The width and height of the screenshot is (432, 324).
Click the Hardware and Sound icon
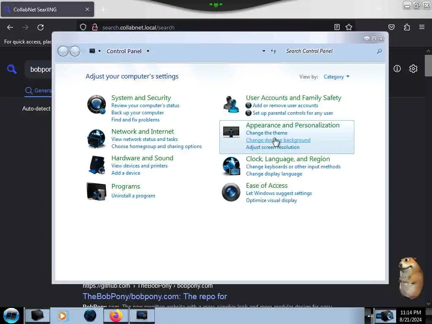pos(97,165)
